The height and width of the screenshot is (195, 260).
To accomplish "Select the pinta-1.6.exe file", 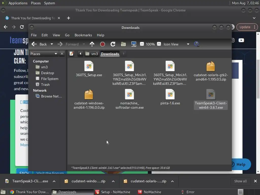I will tap(170, 97).
